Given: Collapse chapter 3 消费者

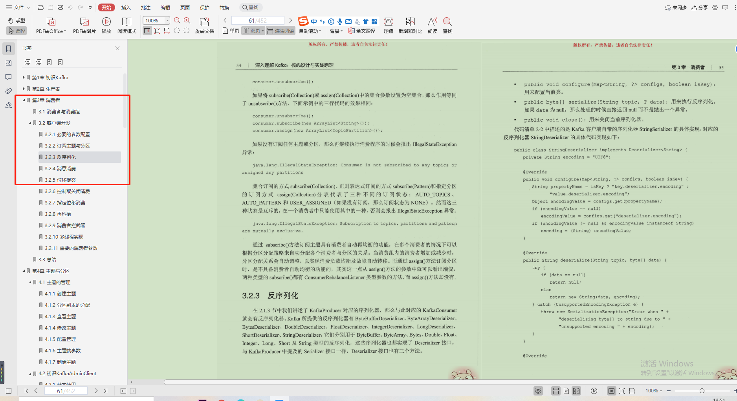Looking at the screenshot, I should pos(24,100).
